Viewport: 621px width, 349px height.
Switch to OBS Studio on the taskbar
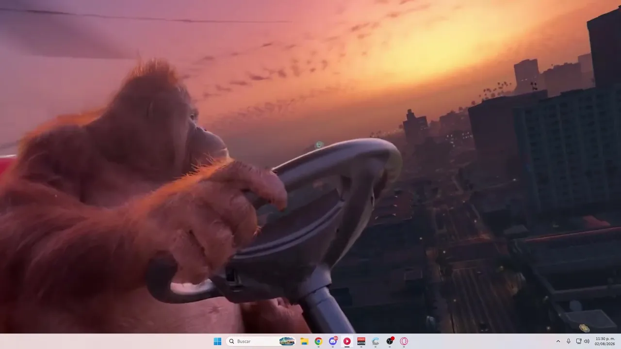click(390, 341)
